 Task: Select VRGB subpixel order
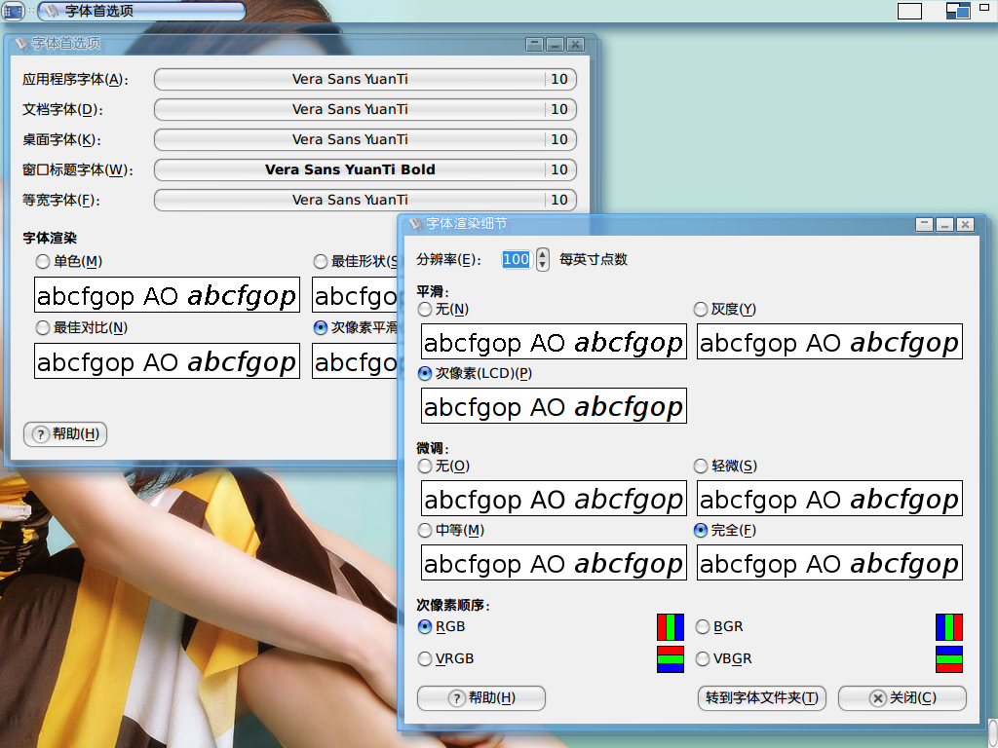click(425, 659)
